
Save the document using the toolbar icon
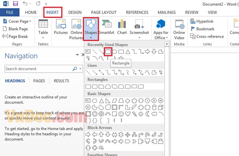(x=15, y=4)
